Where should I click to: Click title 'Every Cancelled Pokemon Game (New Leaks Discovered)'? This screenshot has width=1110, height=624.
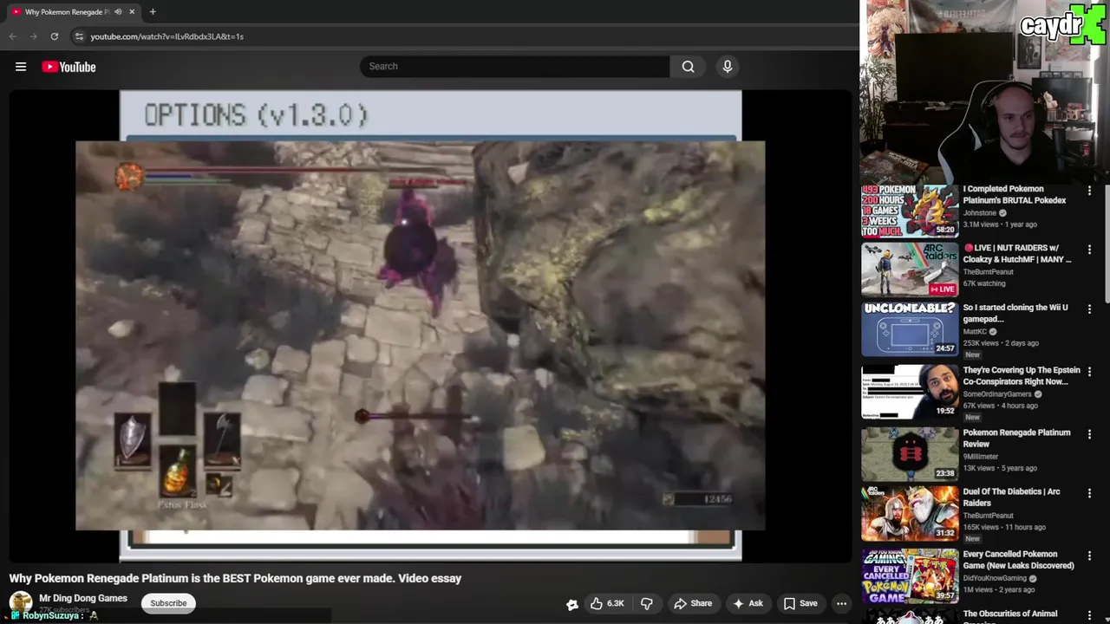pos(1018,560)
